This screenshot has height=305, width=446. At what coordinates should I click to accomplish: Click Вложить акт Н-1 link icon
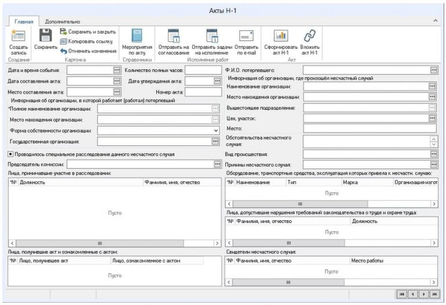click(310, 36)
